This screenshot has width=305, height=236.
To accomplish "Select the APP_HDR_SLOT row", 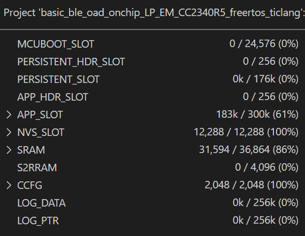I will click(152, 97).
